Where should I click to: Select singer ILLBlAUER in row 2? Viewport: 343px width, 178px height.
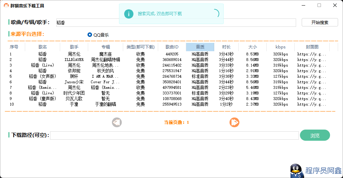tap(74, 60)
